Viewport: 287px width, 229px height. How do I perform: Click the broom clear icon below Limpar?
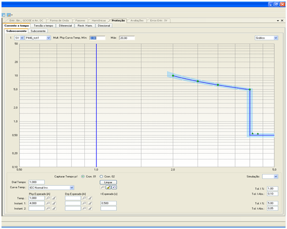pos(109,187)
